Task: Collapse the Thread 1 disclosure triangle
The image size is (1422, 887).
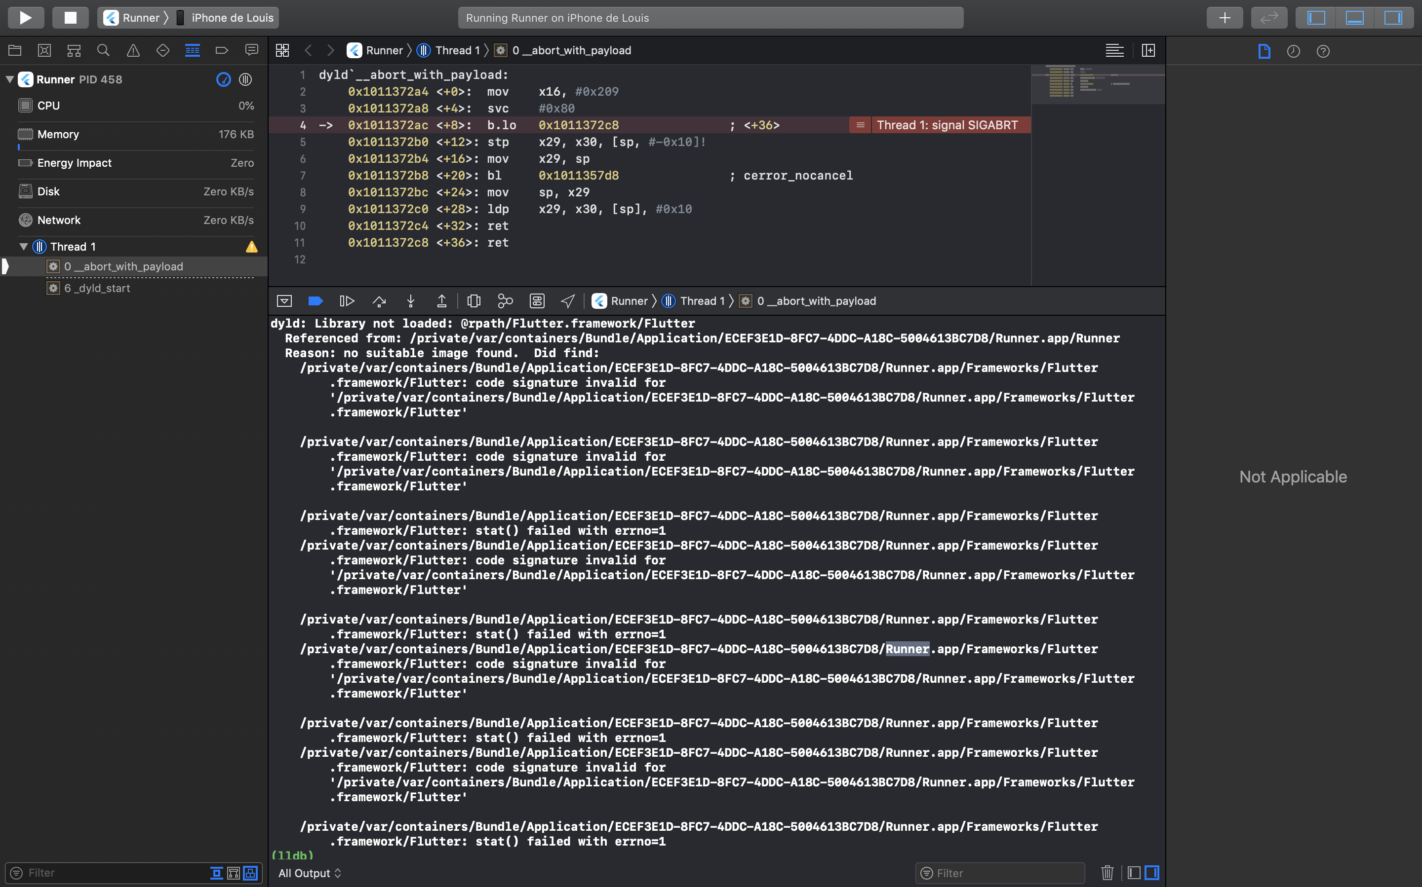Action: [x=24, y=246]
